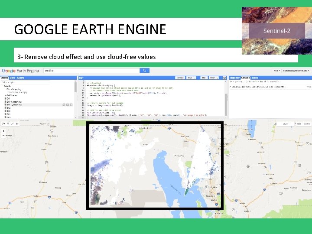Open the Ex3 script
The height and width of the screenshot is (234, 312).
pyautogui.click(x=7, y=111)
